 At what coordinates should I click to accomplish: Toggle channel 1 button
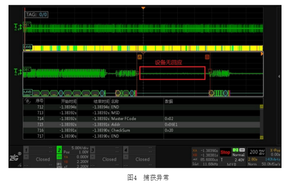pos(26,150)
